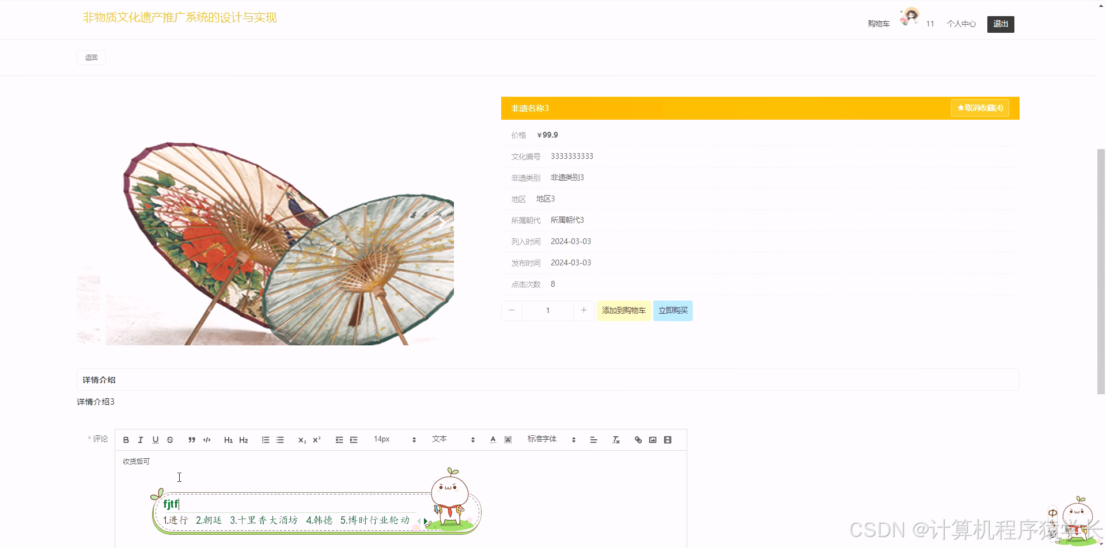Select IME candidate 1.进行
The width and height of the screenshot is (1106, 548).
[x=176, y=520]
